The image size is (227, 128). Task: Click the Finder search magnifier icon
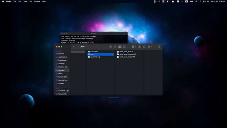tap(159, 47)
